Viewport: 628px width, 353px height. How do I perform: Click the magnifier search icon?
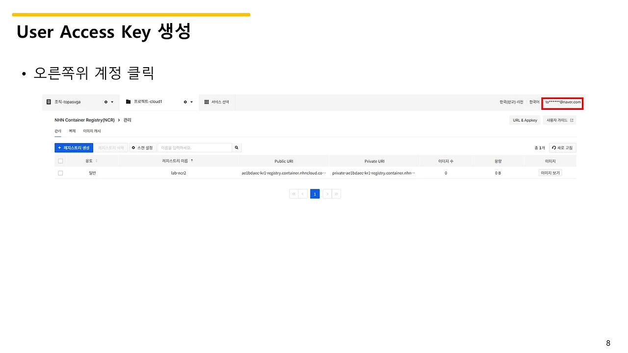236,148
